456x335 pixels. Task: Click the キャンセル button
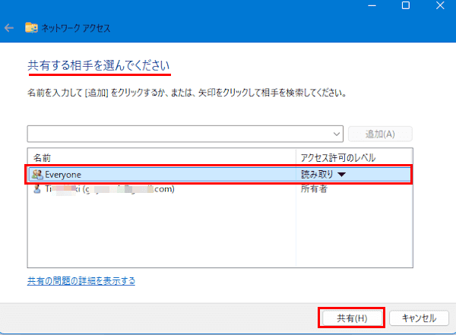pos(419,318)
